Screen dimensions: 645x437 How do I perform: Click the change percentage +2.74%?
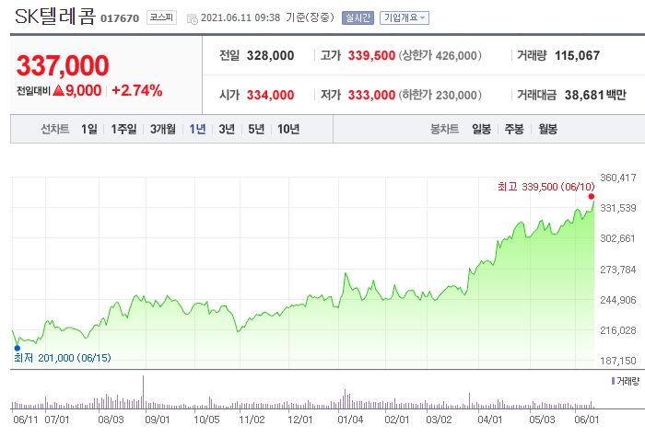[137, 90]
